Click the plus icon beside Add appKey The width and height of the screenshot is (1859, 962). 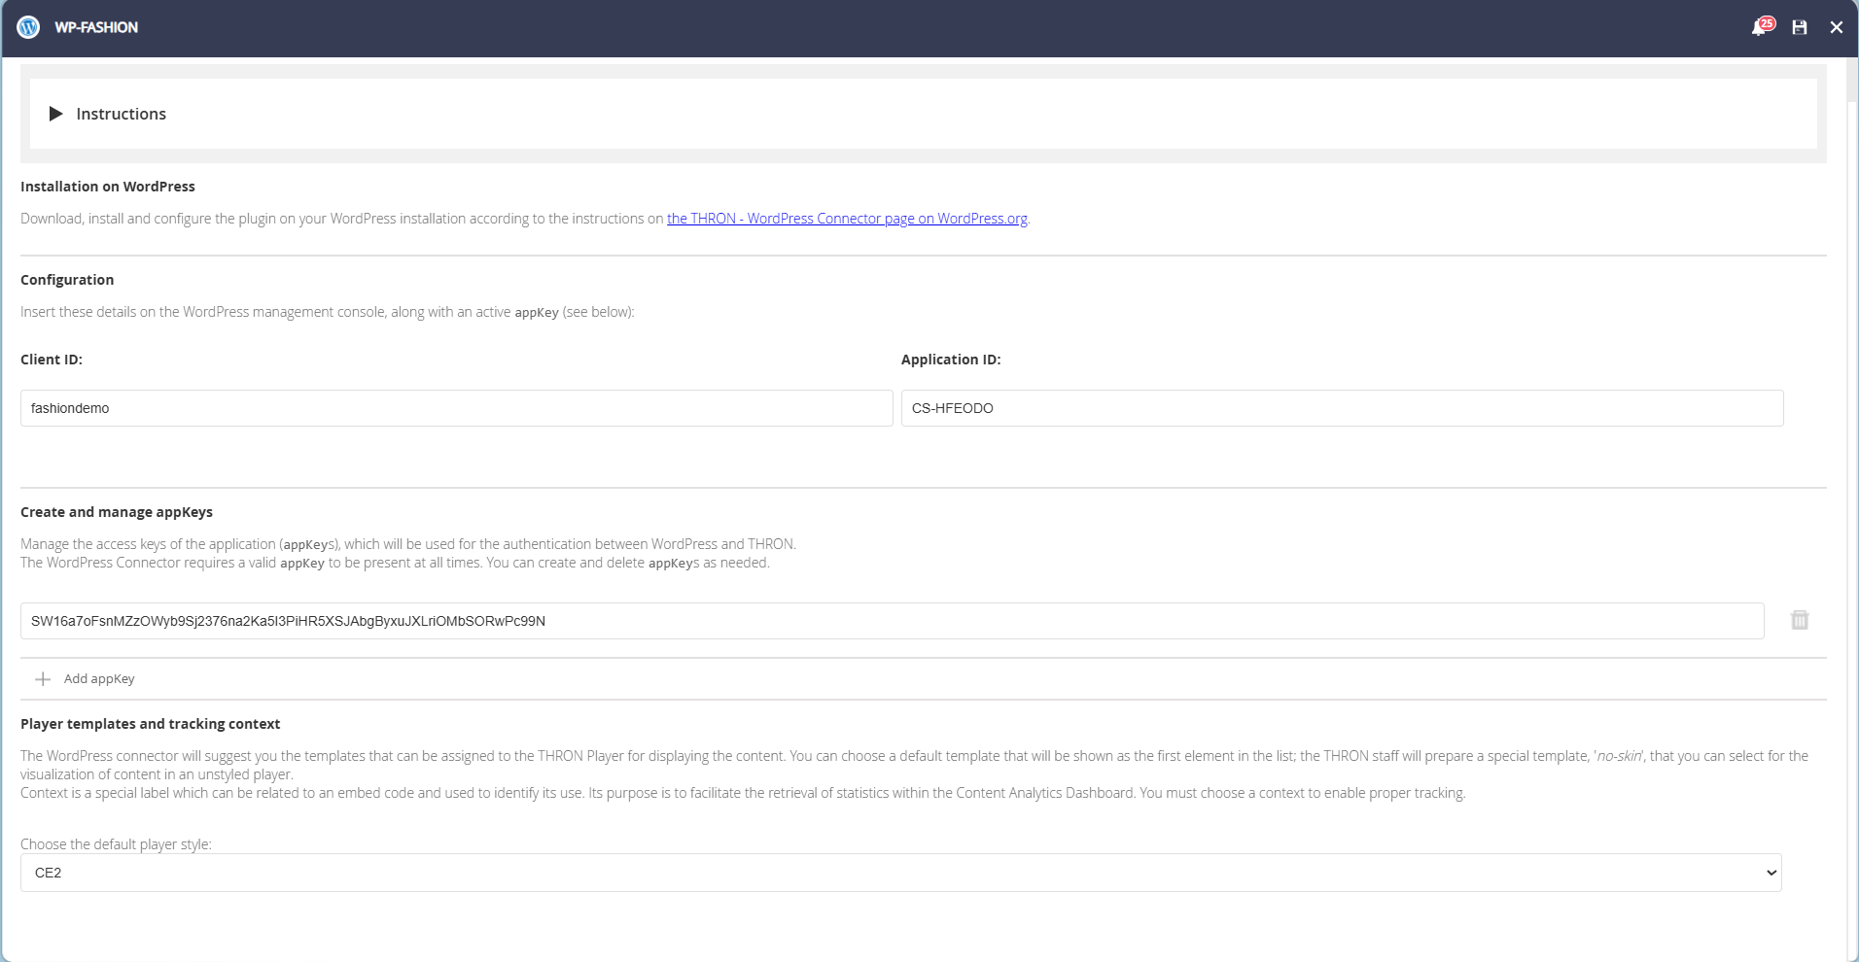click(43, 679)
